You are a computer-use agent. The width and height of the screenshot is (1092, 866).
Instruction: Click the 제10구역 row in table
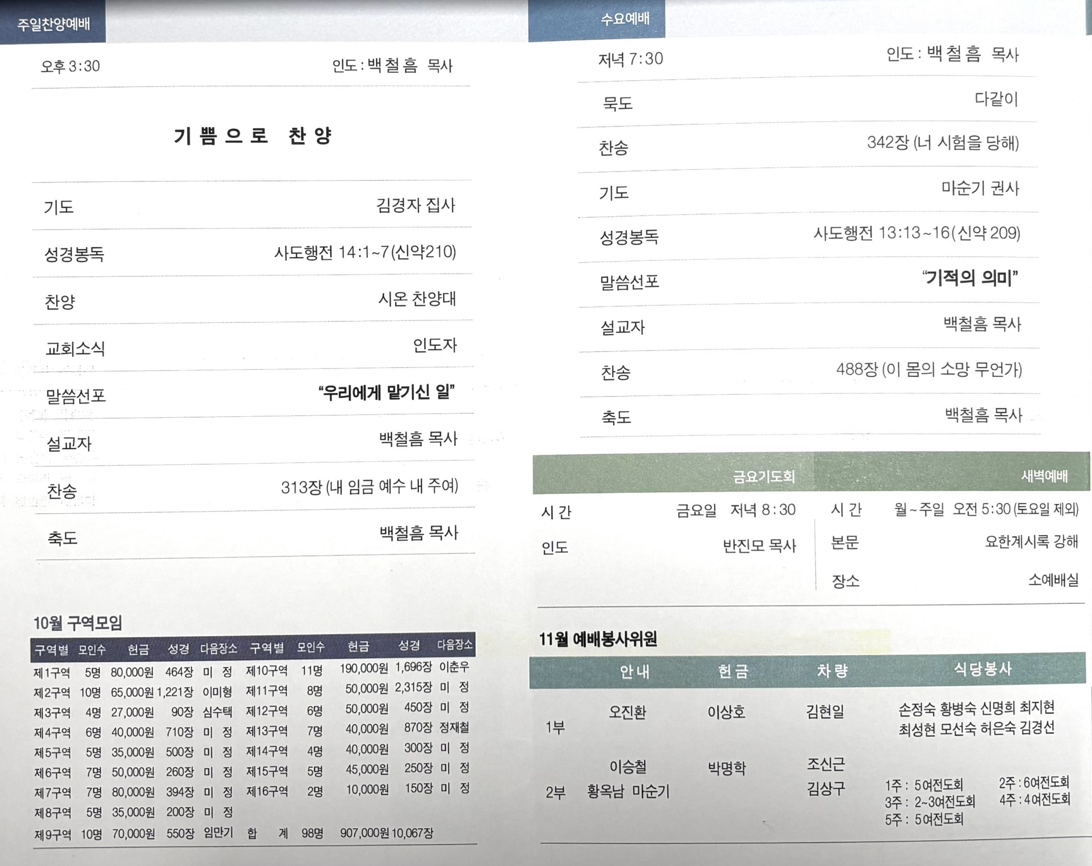267,671
